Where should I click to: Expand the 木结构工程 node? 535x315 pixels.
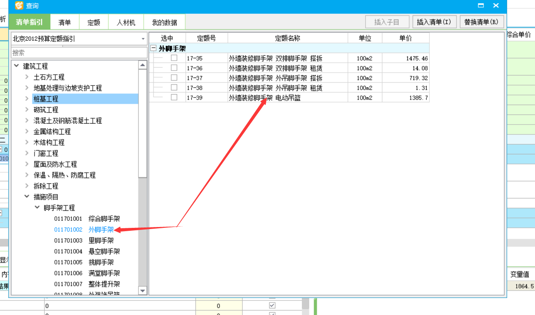click(x=27, y=142)
